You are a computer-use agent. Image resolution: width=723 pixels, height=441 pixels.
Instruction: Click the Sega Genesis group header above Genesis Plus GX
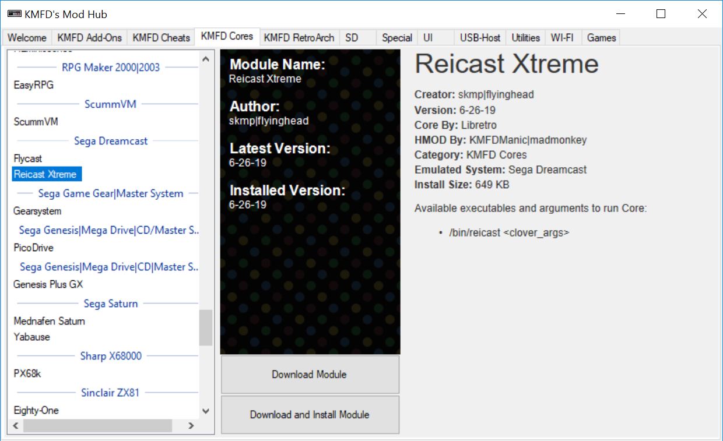pos(109,266)
